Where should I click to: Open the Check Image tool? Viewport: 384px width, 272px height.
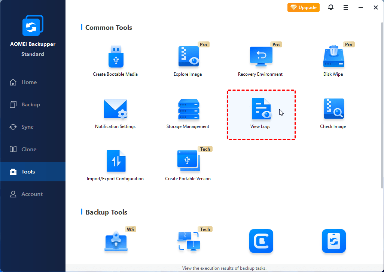[x=333, y=114]
